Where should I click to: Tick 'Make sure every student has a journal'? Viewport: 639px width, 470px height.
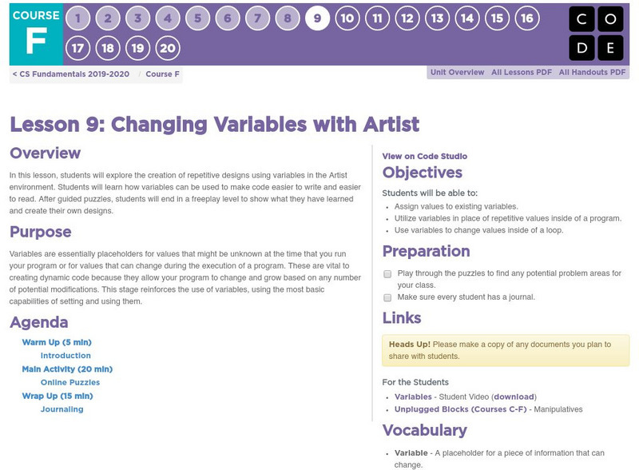(387, 297)
